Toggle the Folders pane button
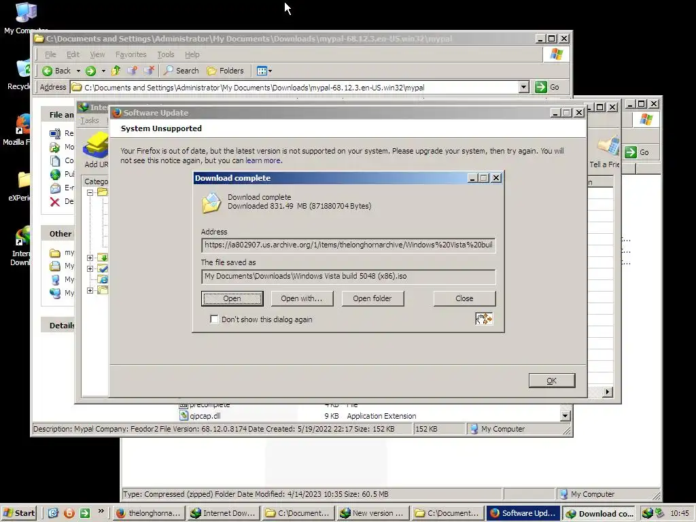This screenshot has height=522, width=696. tap(226, 71)
